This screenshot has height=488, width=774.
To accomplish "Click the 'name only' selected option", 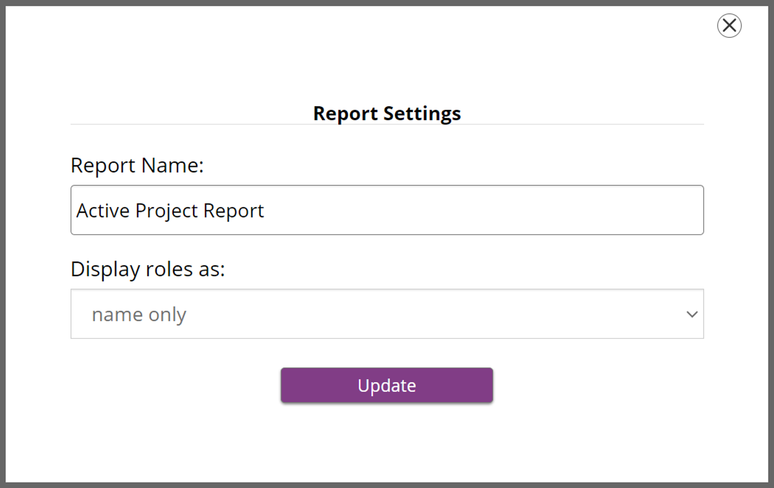I will tap(139, 314).
